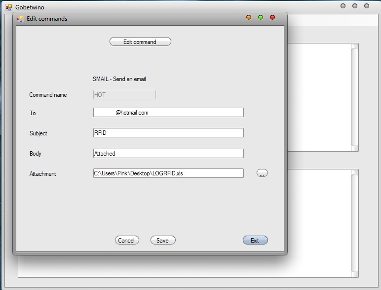
Task: Click the Body field containing Attached
Action: pyautogui.click(x=168, y=153)
